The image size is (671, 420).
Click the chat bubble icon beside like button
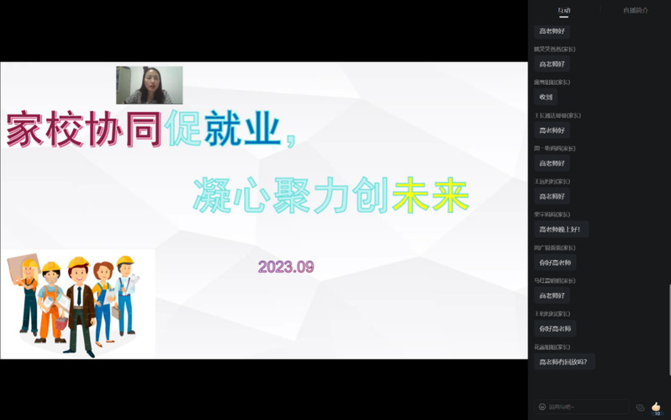640,407
